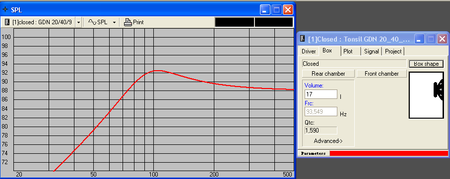
Task: Click the Closed window title speaker icon
Action: (303, 39)
